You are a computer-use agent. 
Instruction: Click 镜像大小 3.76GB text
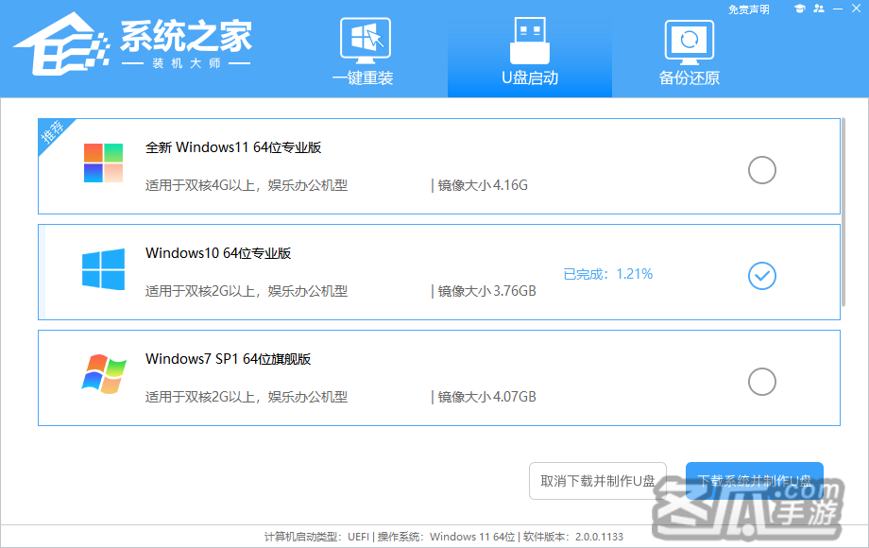click(x=486, y=291)
